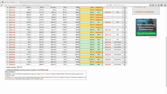The width and height of the screenshot is (167, 94).
Task: Open date sent link in the 2016-08-10 row
Action: [108, 64]
